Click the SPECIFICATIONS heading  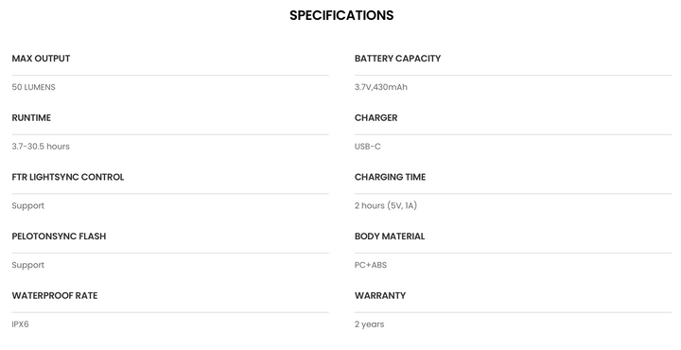click(341, 15)
